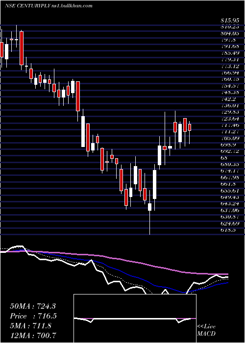The image size is (245, 343).
Task: Click the 655.61 price level label
Action: point(230,191)
